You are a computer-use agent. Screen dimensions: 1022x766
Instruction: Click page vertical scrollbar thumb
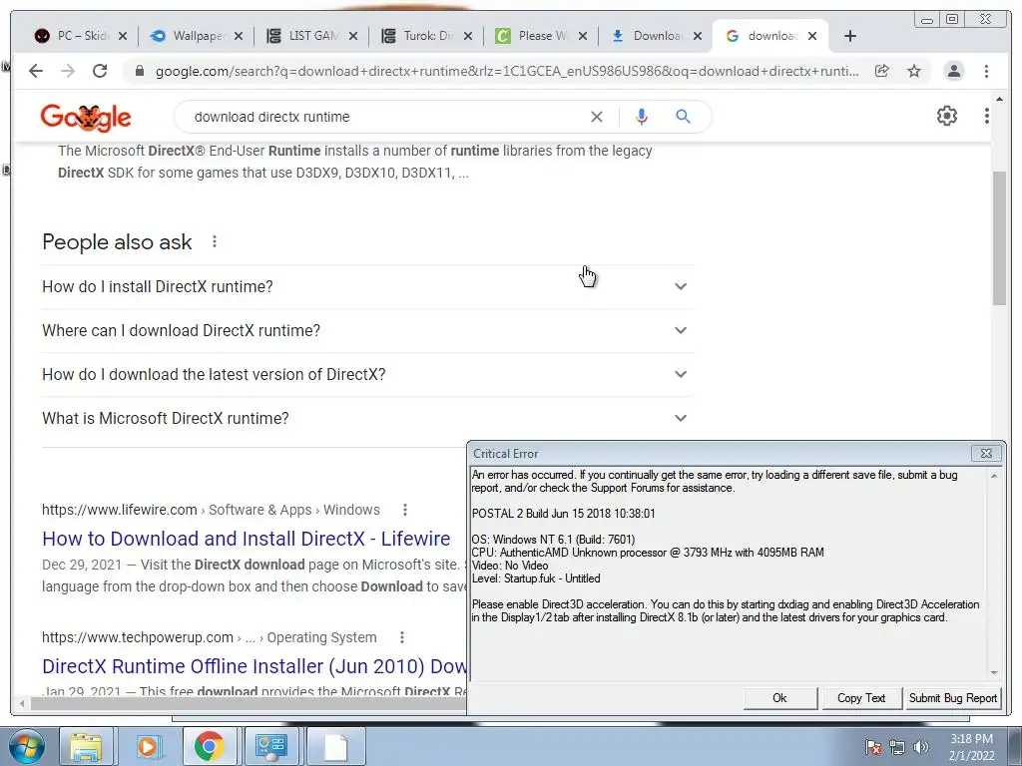click(999, 237)
